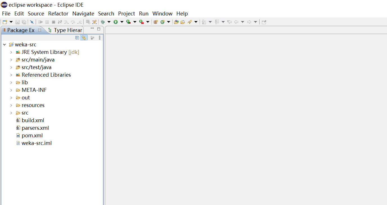
Task: Click the Next Annotation icon
Action: [204, 22]
